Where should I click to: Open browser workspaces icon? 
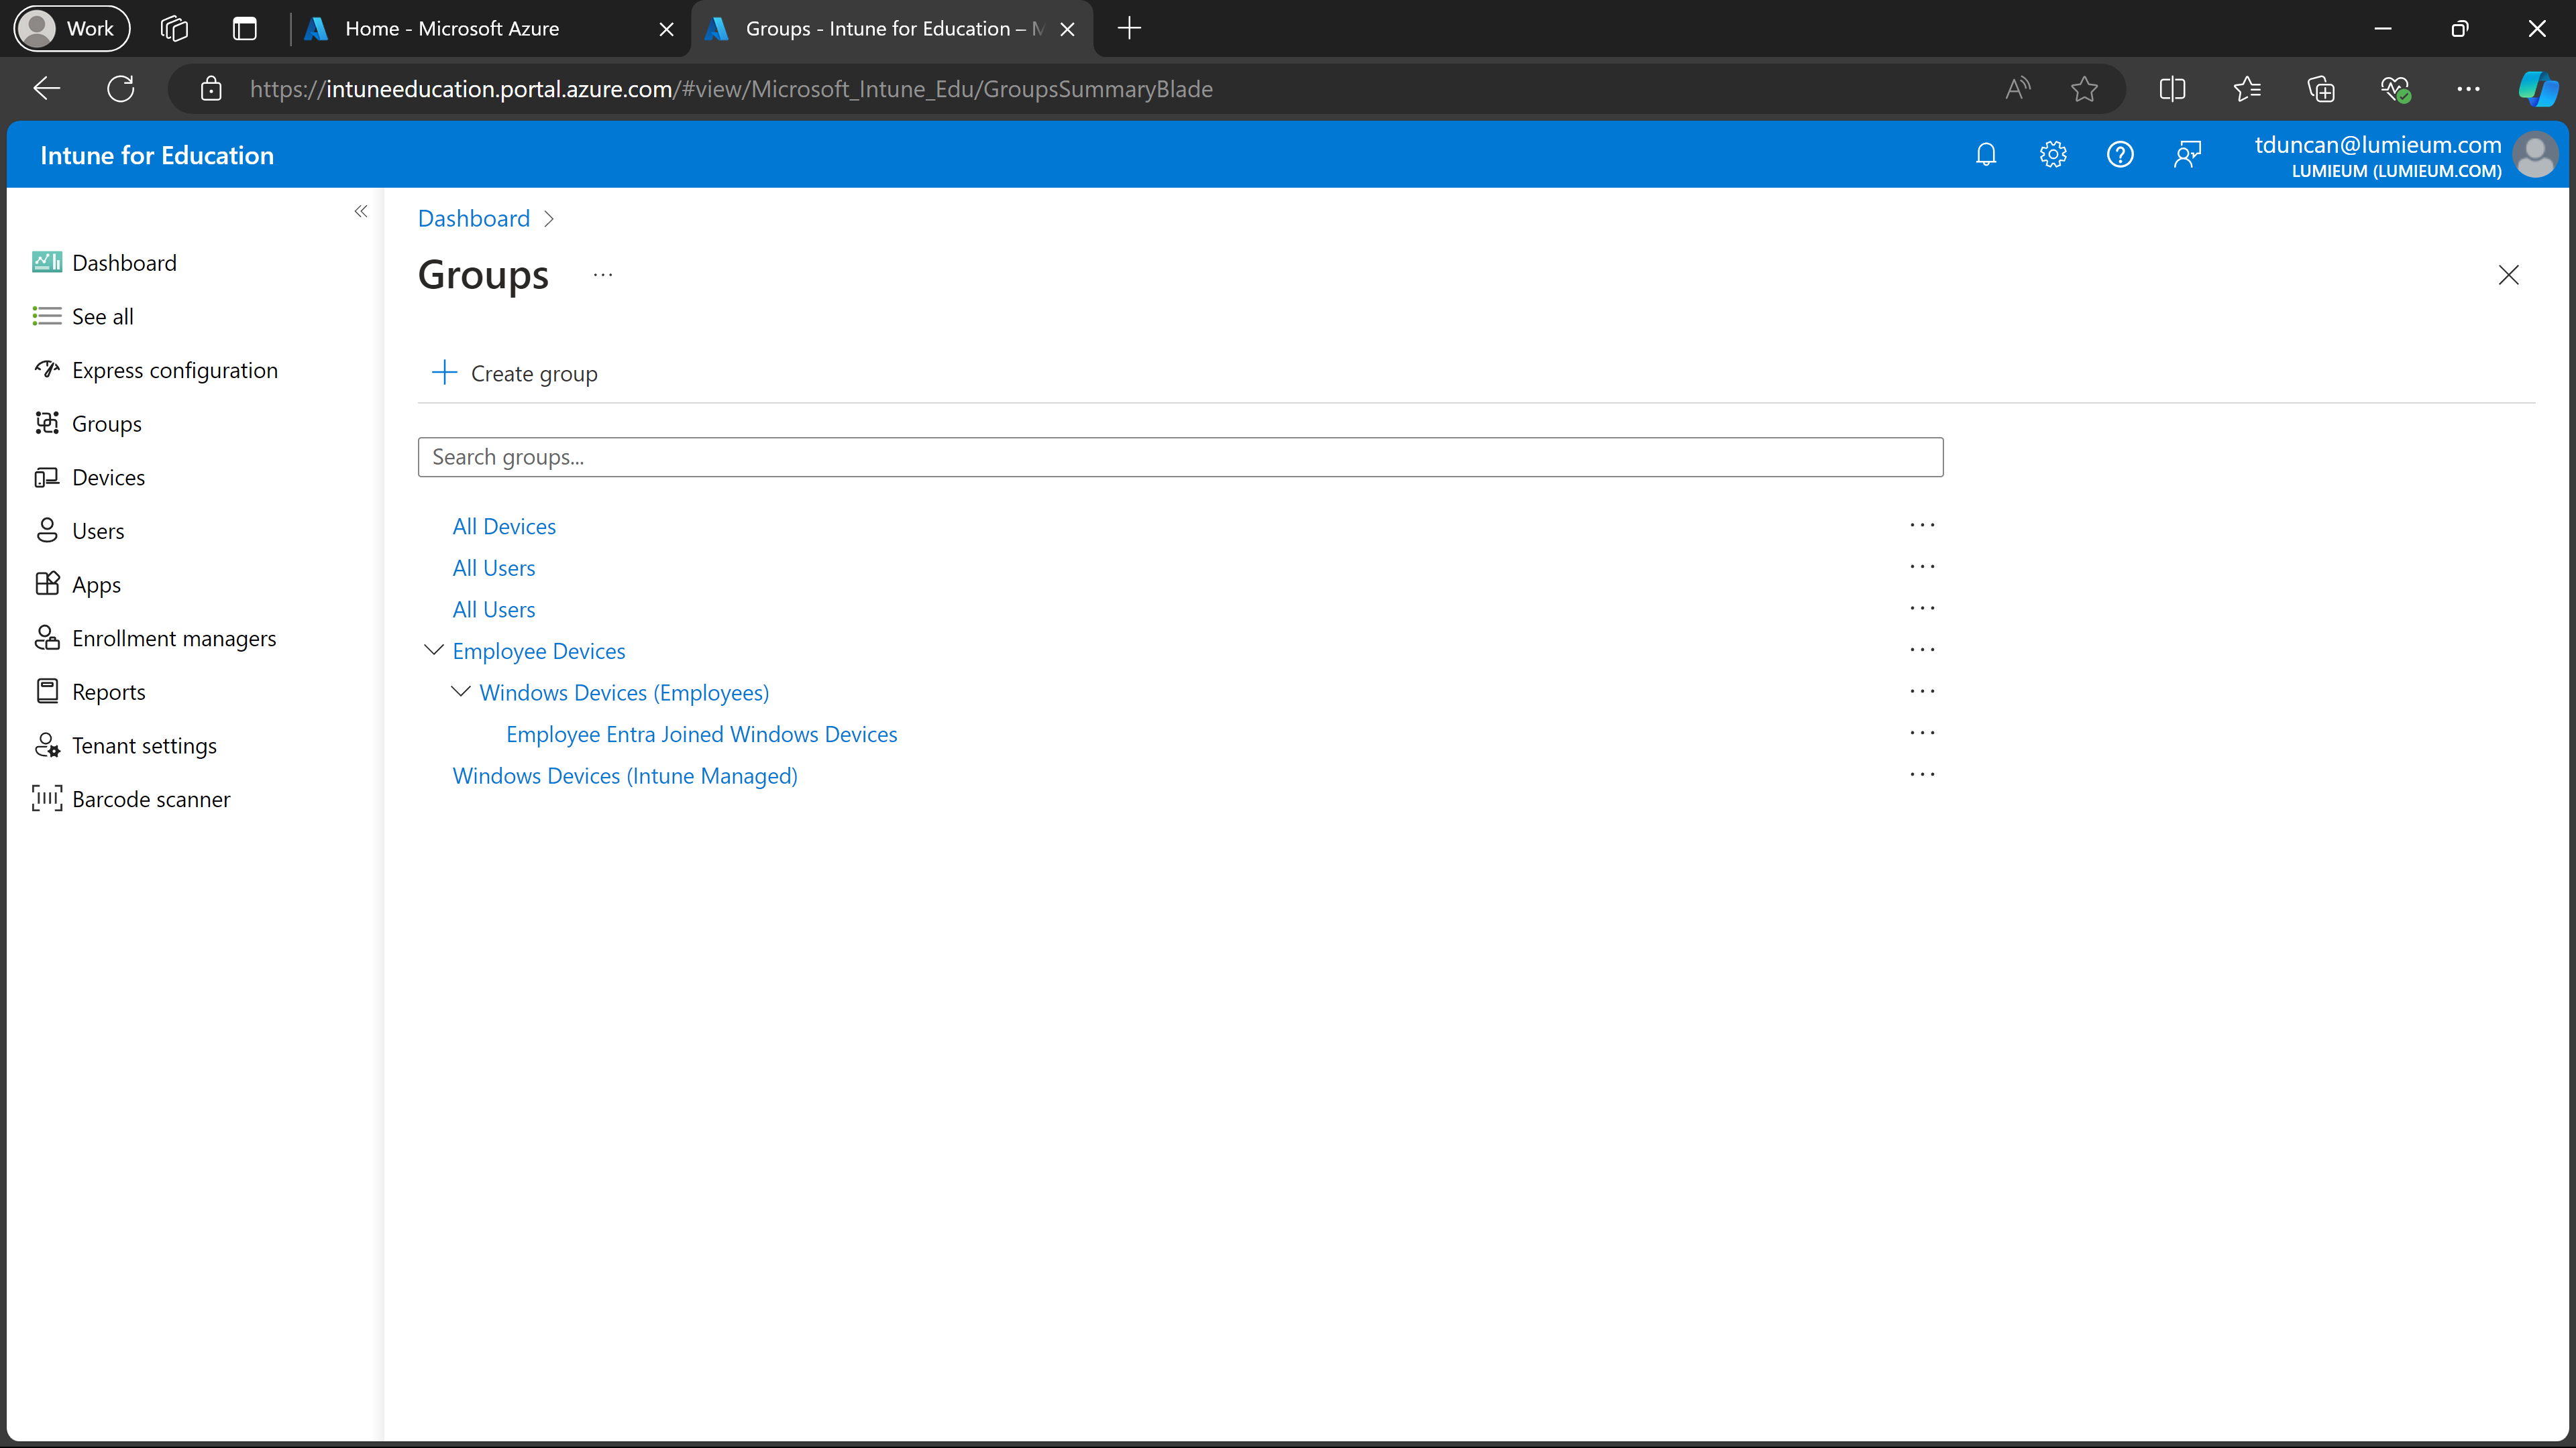click(174, 29)
